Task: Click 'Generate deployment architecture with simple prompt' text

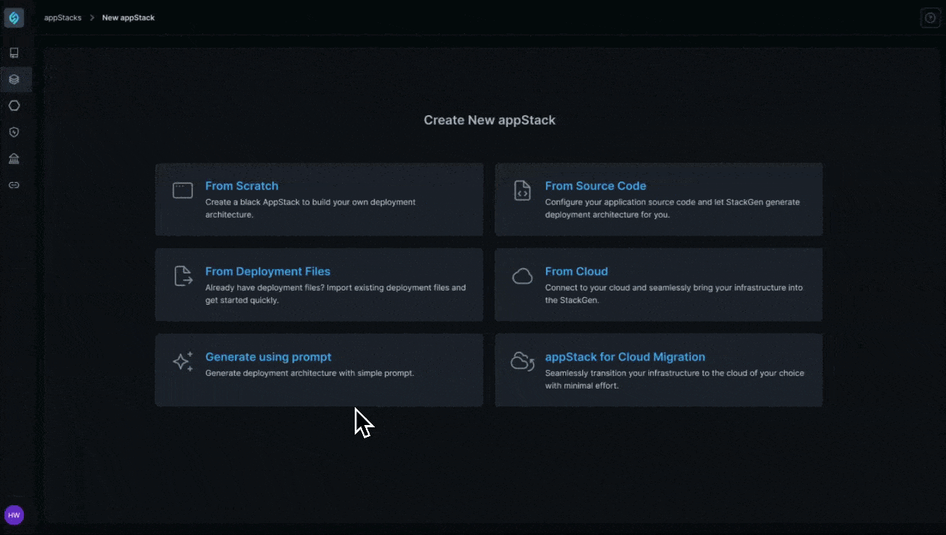Action: [309, 373]
